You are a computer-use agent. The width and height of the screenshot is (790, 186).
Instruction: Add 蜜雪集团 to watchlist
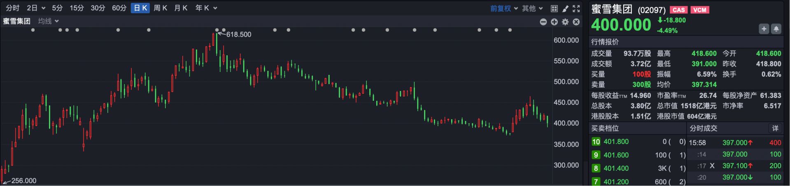764,29
